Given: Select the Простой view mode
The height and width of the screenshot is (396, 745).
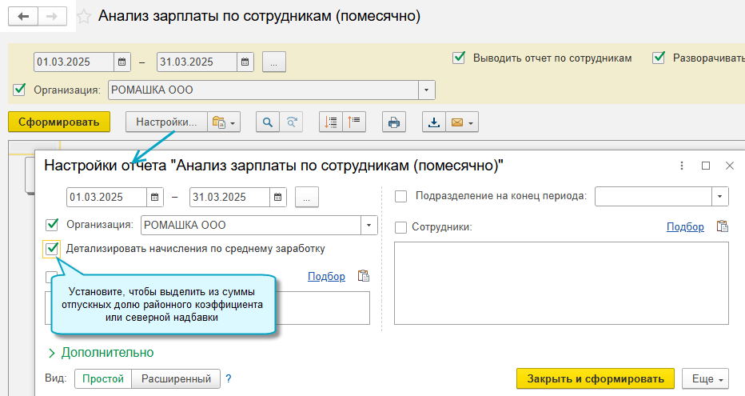Looking at the screenshot, I should tap(102, 378).
